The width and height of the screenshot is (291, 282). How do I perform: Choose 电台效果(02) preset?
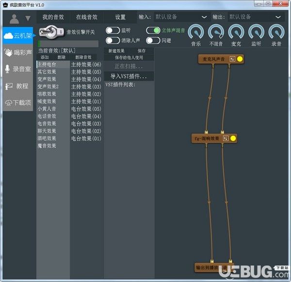[x=86, y=131]
